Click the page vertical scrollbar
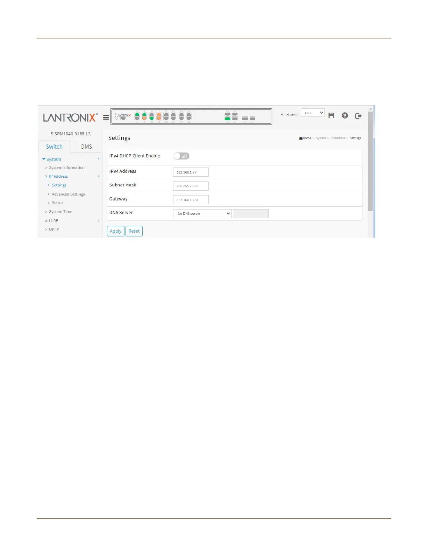This screenshot has width=428, height=554. coord(371,161)
